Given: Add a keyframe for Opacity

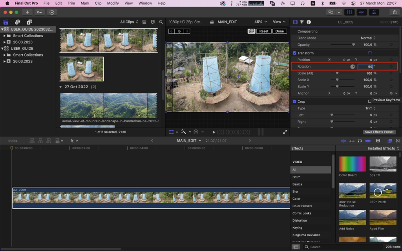Looking at the screenshot, I should tap(391, 45).
